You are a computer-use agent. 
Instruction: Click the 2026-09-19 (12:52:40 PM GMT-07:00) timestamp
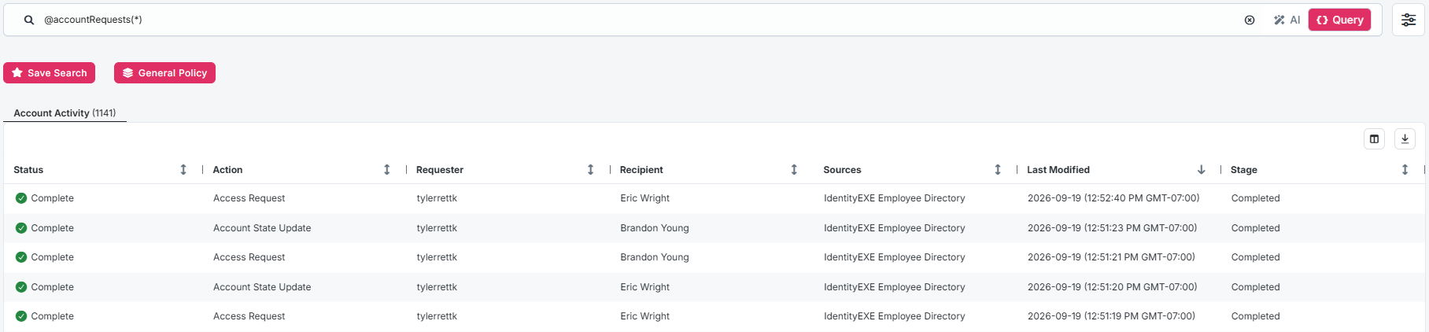[x=1113, y=198]
